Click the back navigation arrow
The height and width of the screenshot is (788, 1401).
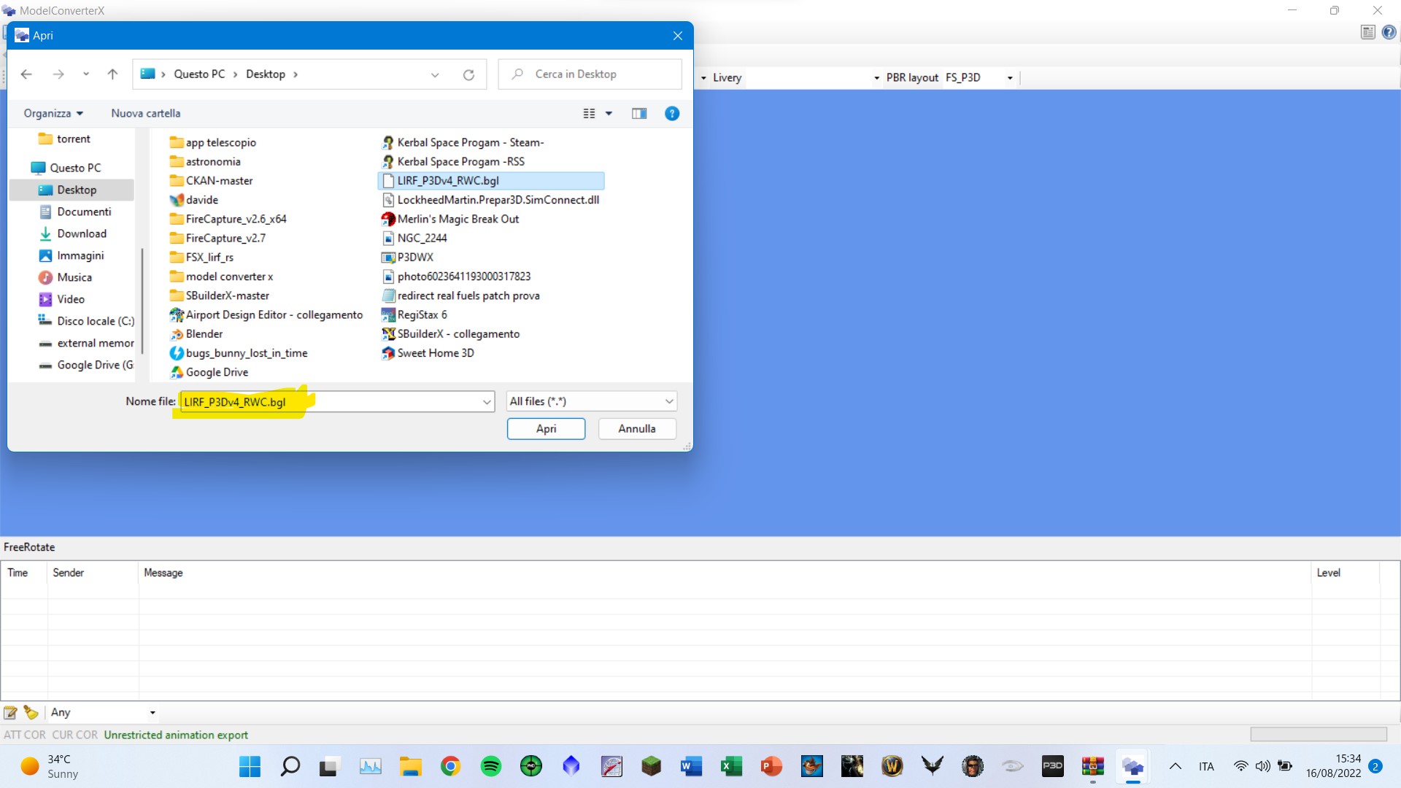pos(26,74)
